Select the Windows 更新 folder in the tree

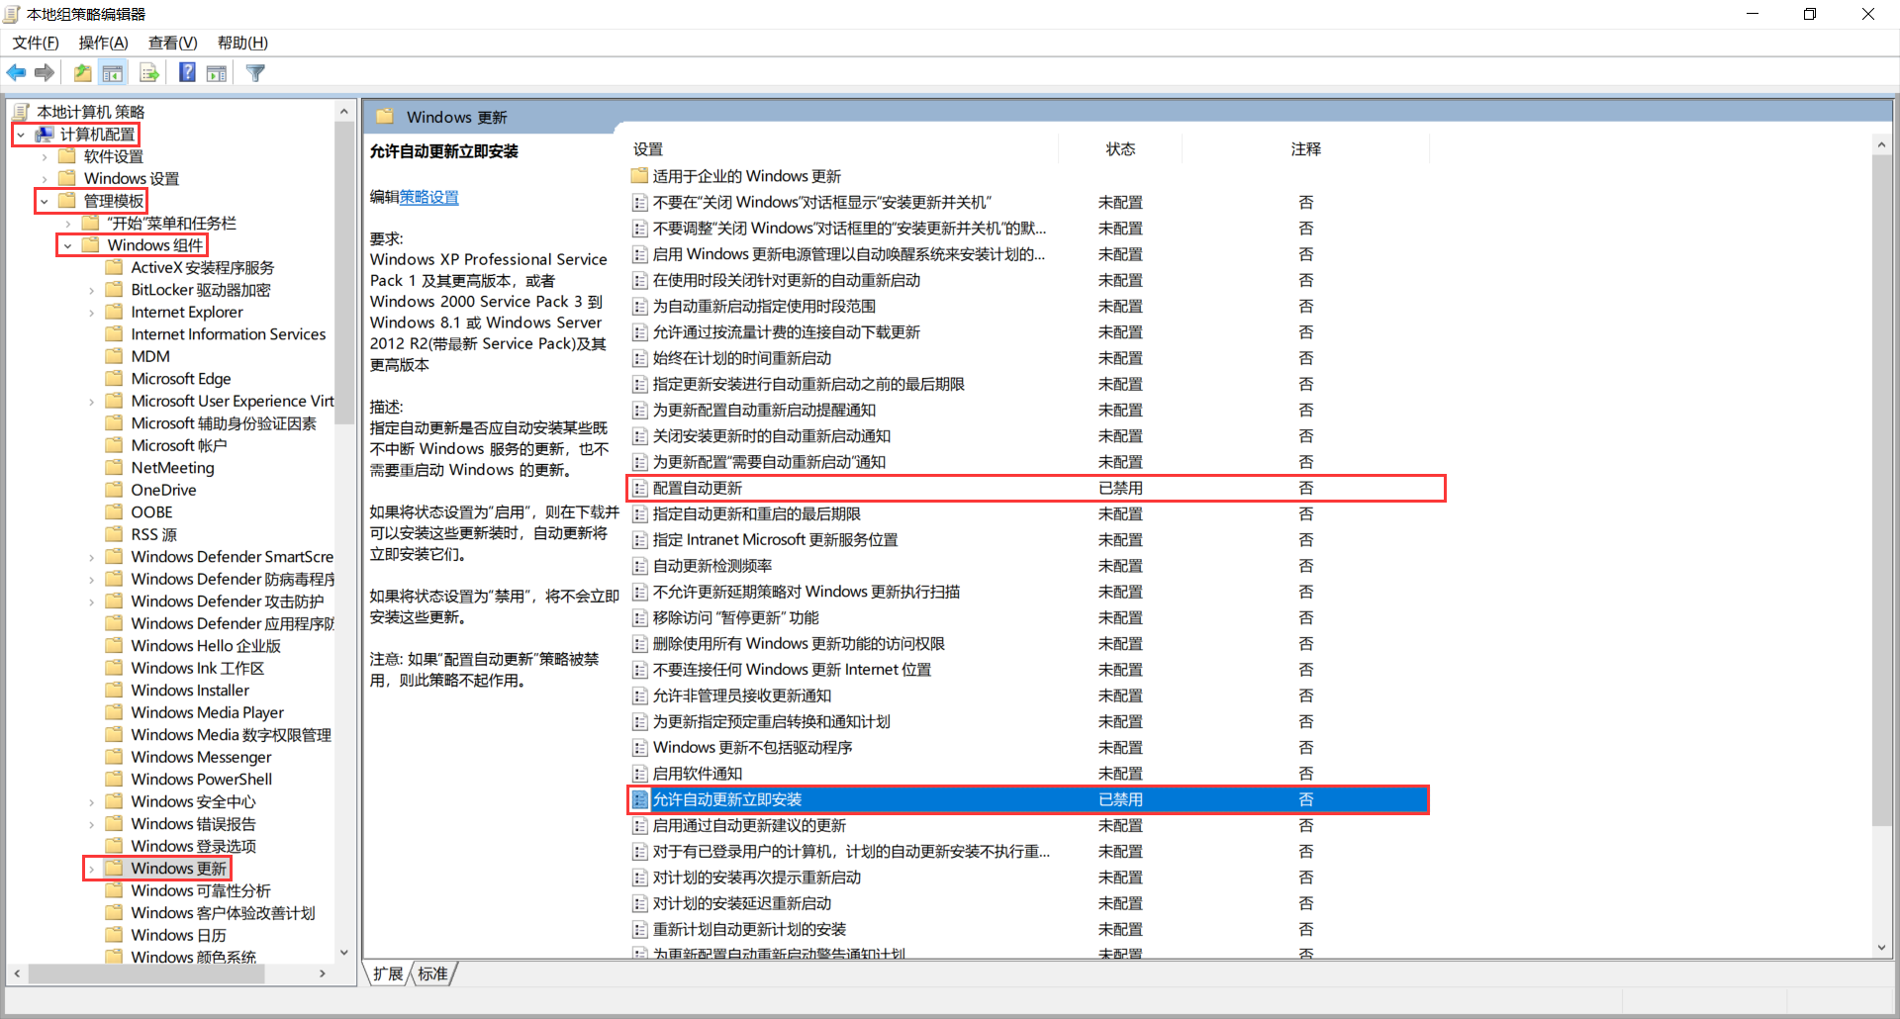pos(178,868)
